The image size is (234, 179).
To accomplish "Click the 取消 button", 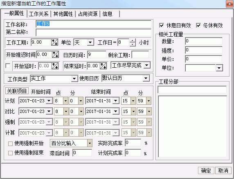I will pos(223,170).
